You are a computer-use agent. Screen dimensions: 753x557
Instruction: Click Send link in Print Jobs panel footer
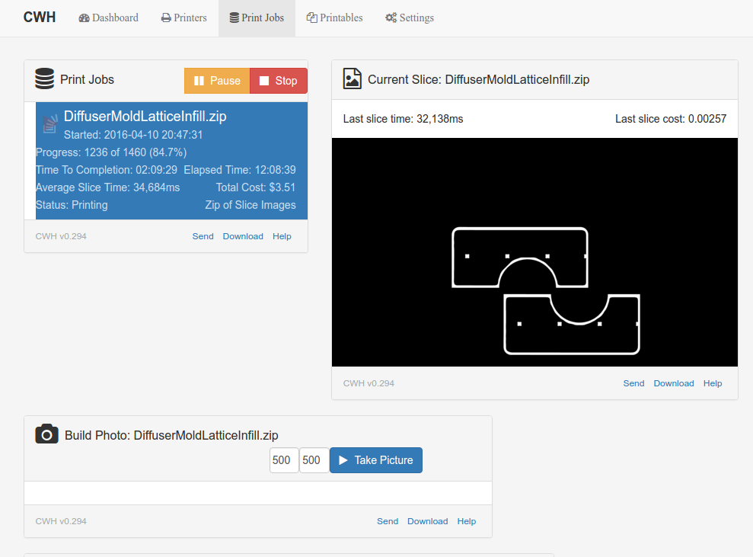pyautogui.click(x=203, y=236)
